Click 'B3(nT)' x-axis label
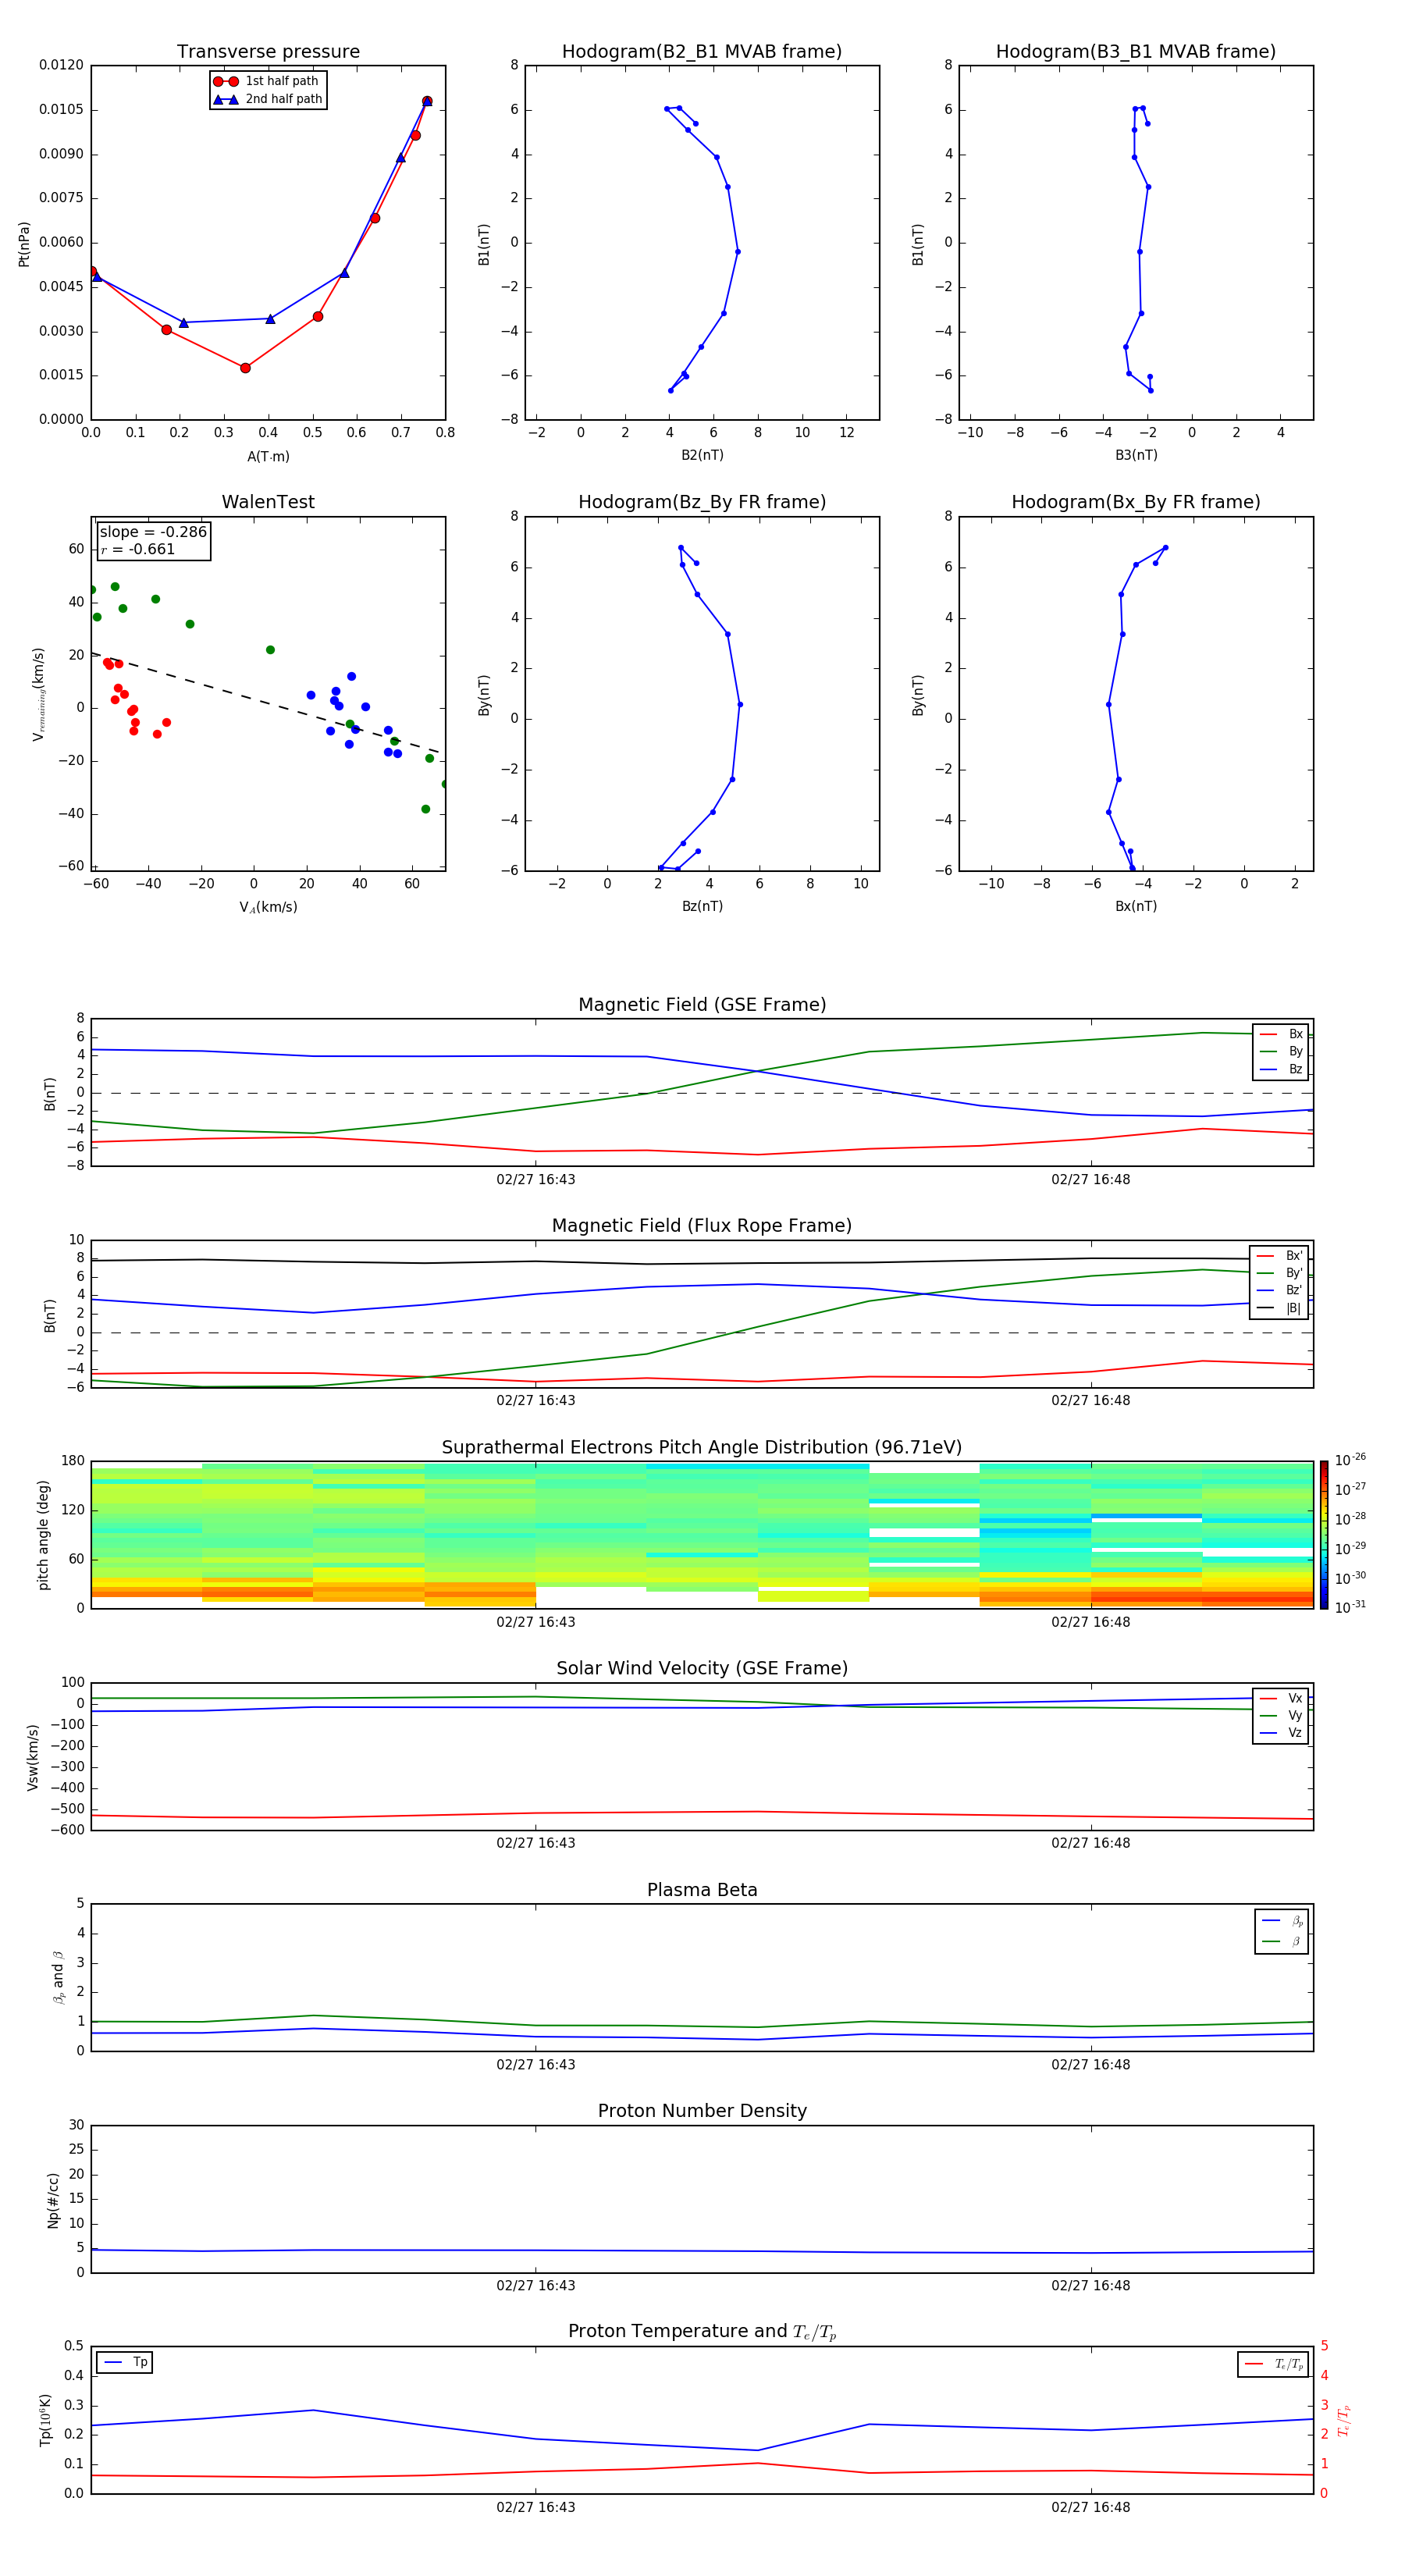1405x2576 pixels. [1136, 455]
